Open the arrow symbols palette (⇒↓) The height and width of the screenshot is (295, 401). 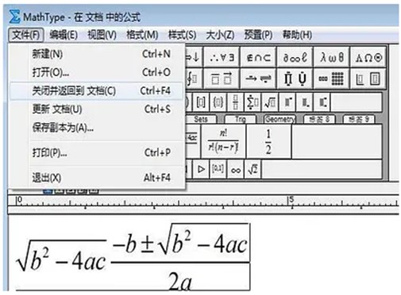(x=194, y=57)
